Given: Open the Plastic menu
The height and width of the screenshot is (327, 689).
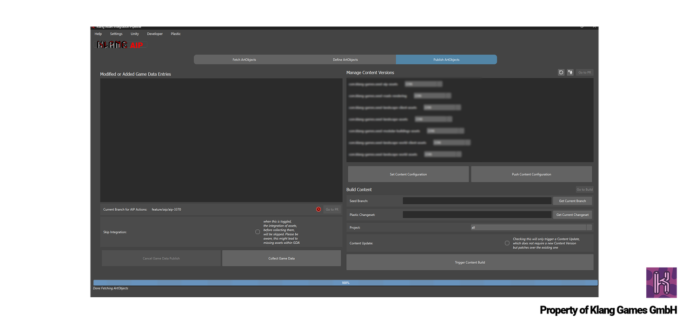Looking at the screenshot, I should pos(176,34).
